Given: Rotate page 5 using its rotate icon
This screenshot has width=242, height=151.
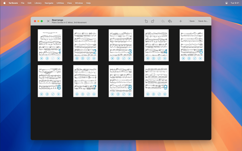Looking at the screenshot, I should tap(189, 58).
